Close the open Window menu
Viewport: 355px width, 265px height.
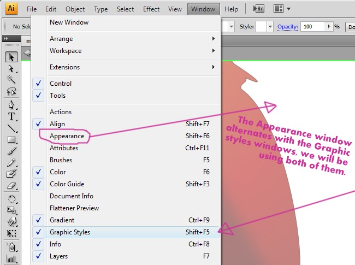pos(203,9)
